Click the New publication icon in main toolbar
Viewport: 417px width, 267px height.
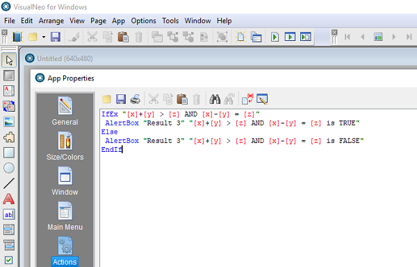click(17, 37)
